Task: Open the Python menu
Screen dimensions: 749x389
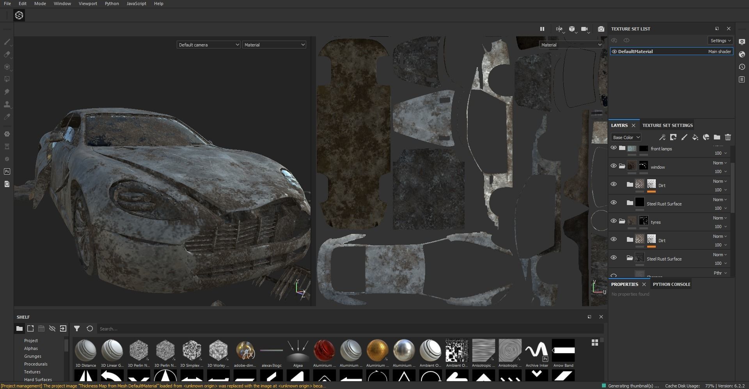Action: 112,4
